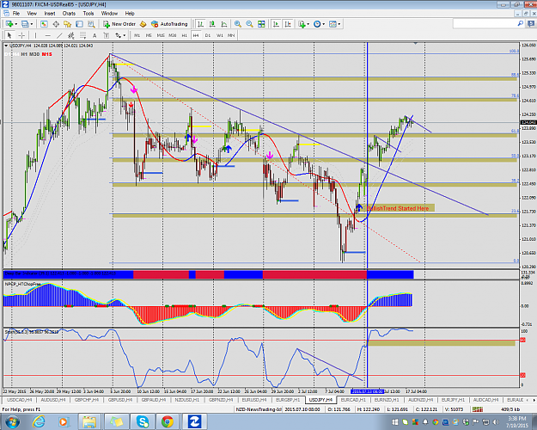Screen dimensions: 537x430
Task: Switch to W1 timeframe
Action: (x=220, y=35)
